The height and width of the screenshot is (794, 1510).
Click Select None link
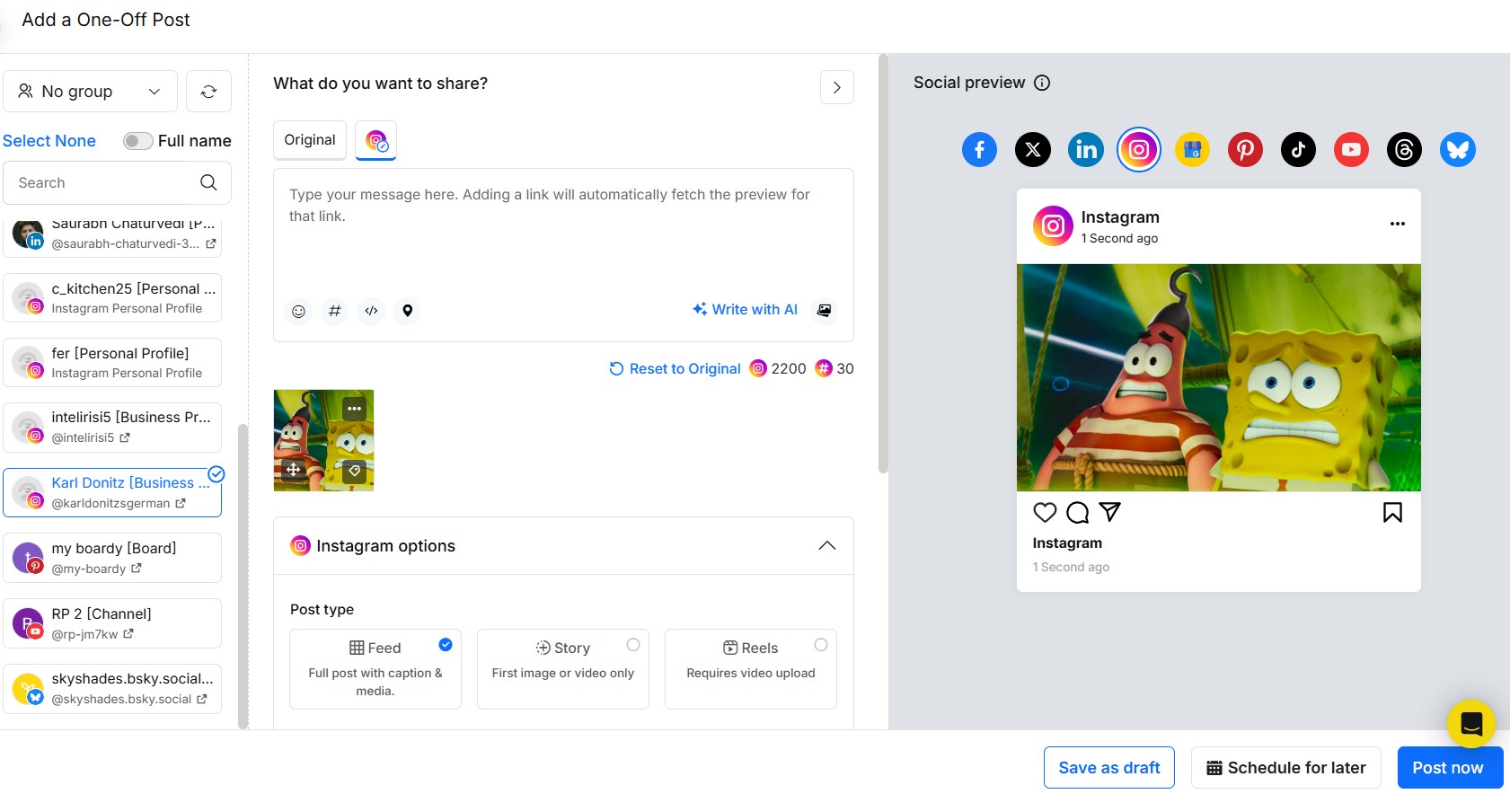49,141
